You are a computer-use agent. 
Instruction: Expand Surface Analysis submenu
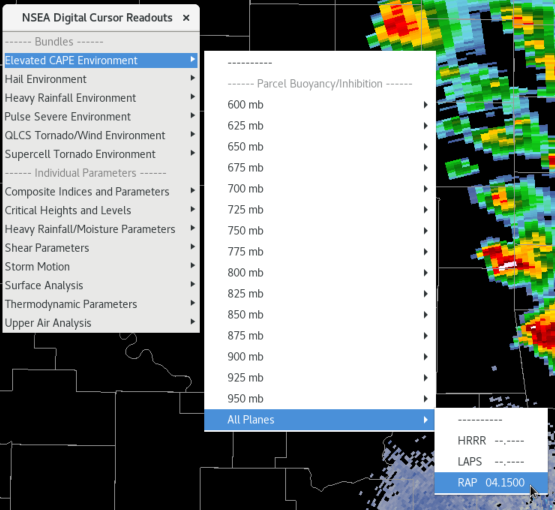(101, 285)
